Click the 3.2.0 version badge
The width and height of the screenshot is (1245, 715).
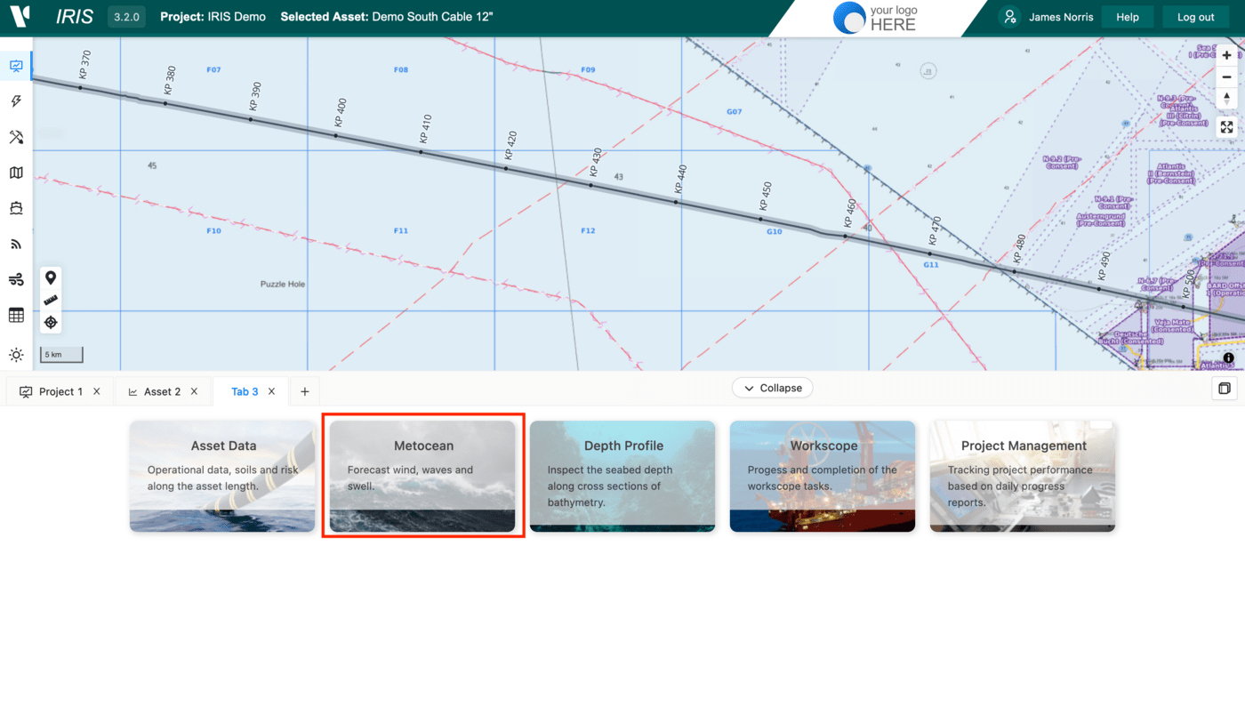tap(126, 17)
